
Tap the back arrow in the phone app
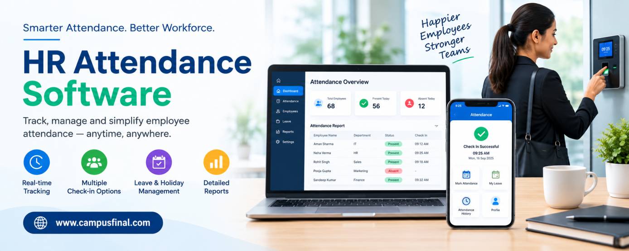pyautogui.click(x=455, y=115)
